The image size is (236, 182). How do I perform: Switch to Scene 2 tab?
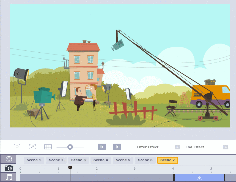(x=56, y=160)
